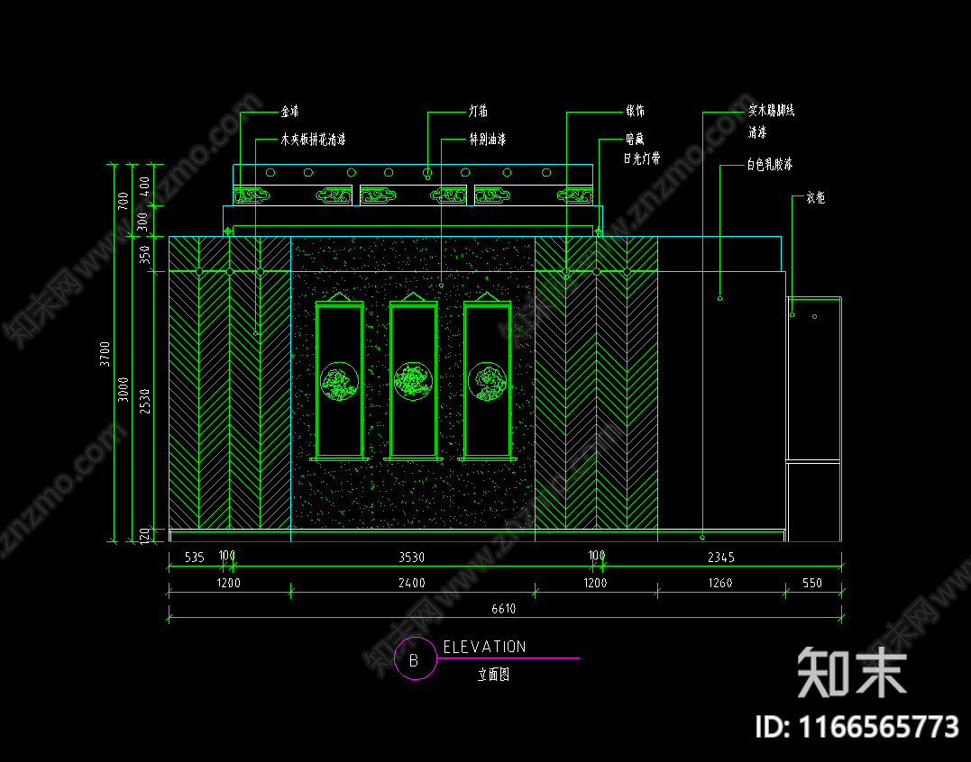Image resolution: width=971 pixels, height=762 pixels.
Task: Select the 白色乳胶漆 annotation label
Action: coord(770,164)
